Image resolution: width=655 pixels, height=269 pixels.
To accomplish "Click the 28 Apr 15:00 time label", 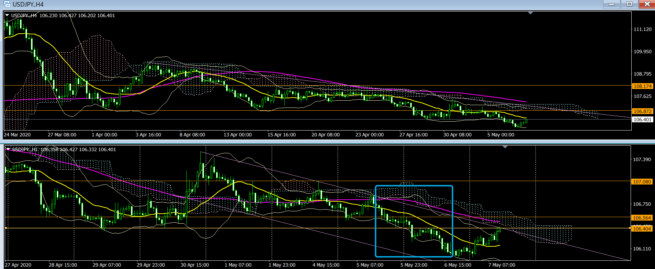I will click(63, 265).
